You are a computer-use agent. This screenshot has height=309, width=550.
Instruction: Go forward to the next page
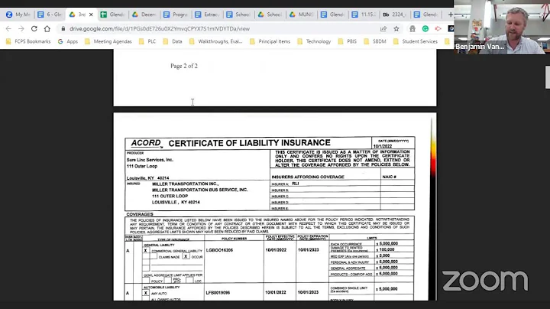pyautogui.click(x=21, y=29)
